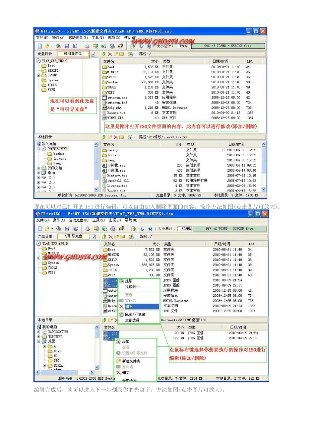Expand (E:) drive node in local tree
Viewport: 315px width, 446px height.
click(x=38, y=187)
